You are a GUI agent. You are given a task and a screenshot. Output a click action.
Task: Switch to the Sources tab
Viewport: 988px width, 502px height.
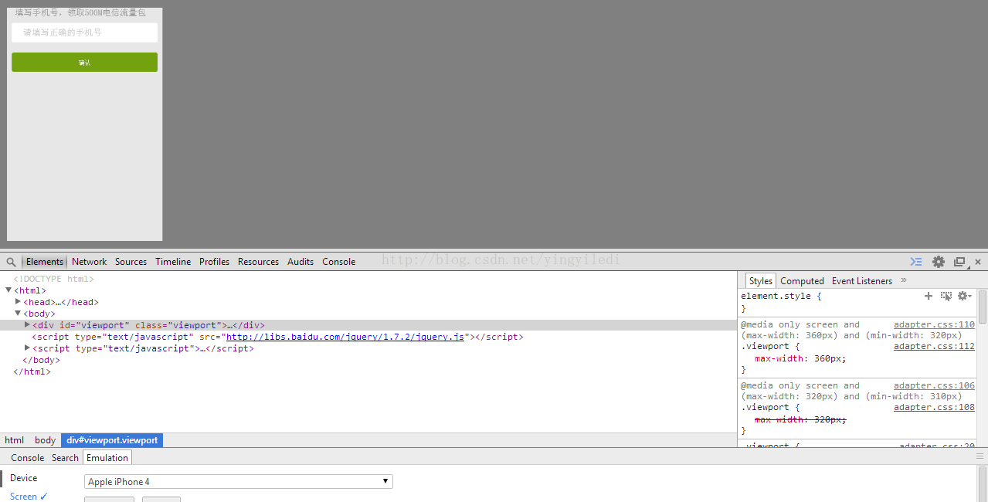131,262
